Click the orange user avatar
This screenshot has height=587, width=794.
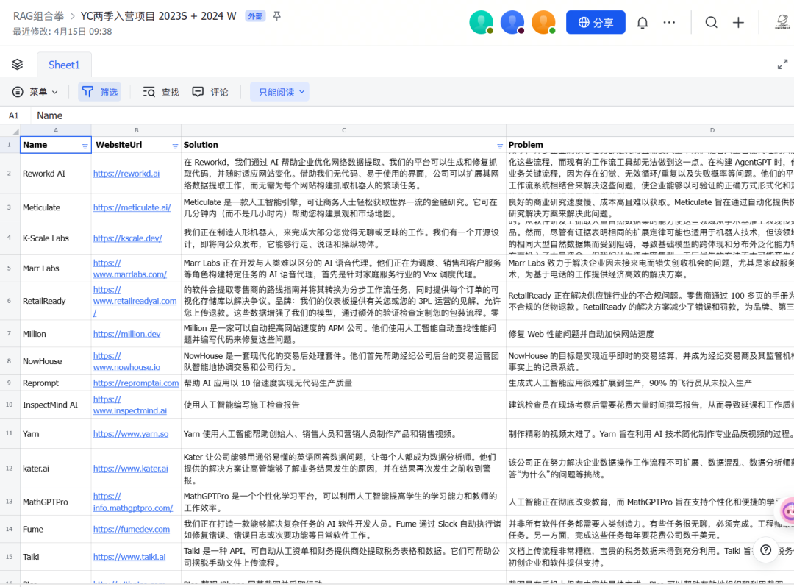(x=543, y=22)
